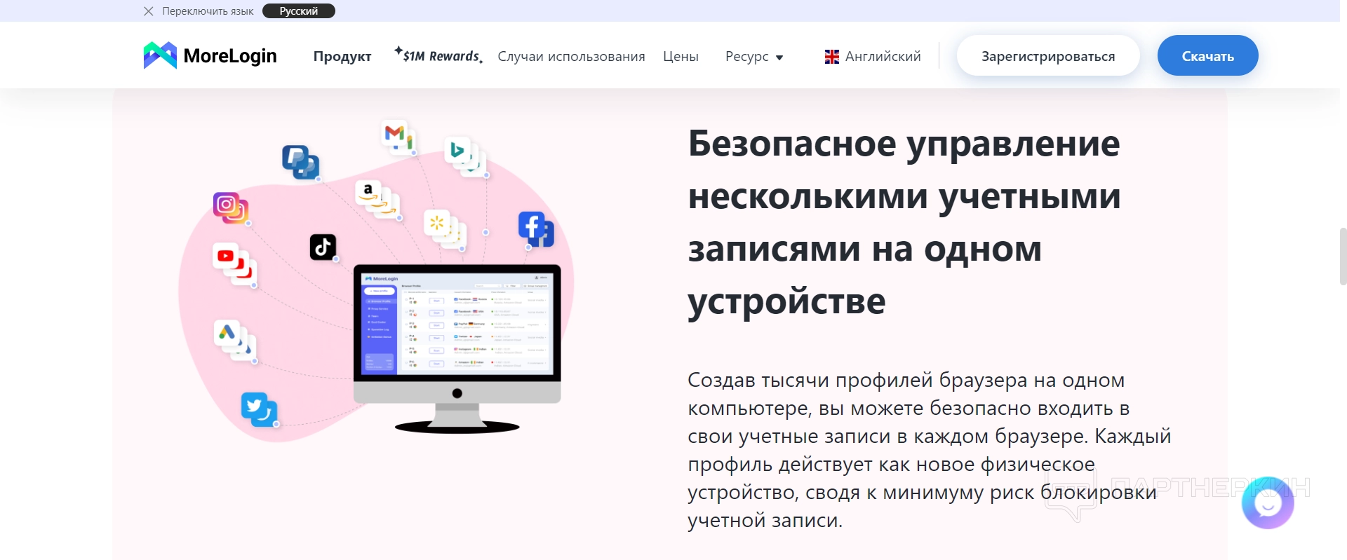Click the MoreLogin brand name text
The image size is (1347, 560).
(x=230, y=56)
